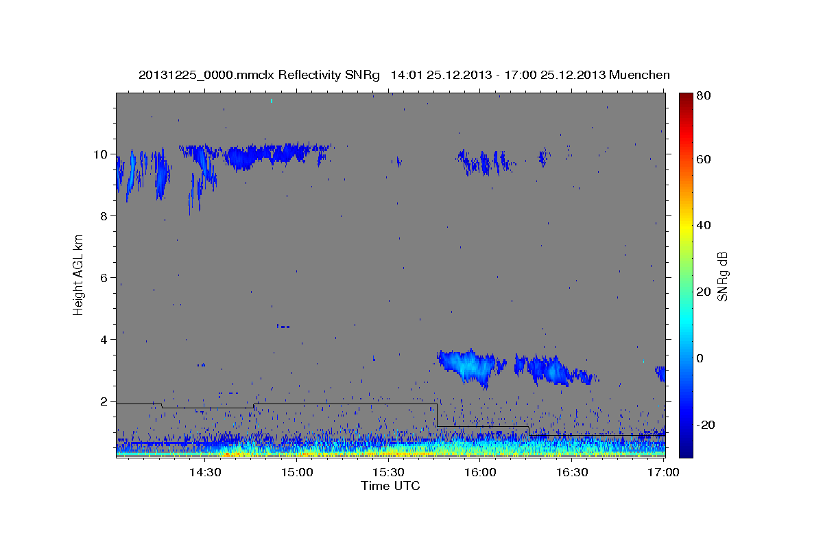Screen dimensions: 823x549
Task: Click the yellow band of the colorbar
Action: tap(686, 226)
